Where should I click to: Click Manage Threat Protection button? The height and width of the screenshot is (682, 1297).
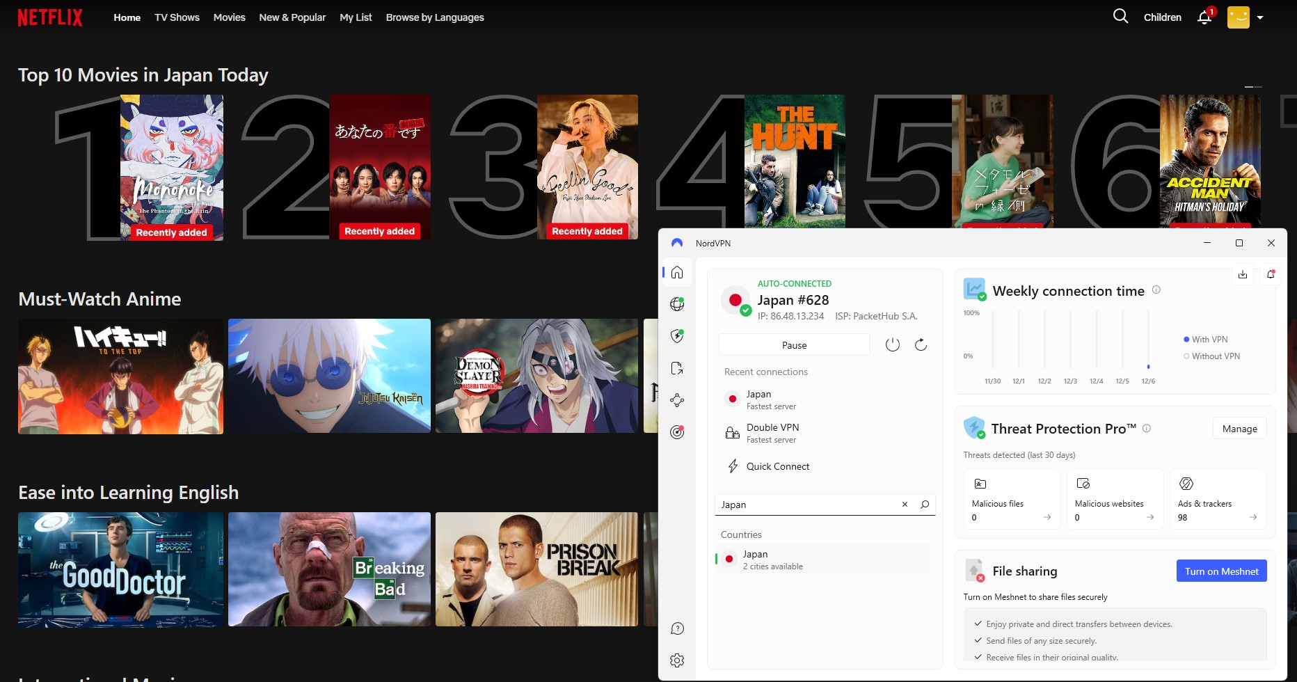1240,429
